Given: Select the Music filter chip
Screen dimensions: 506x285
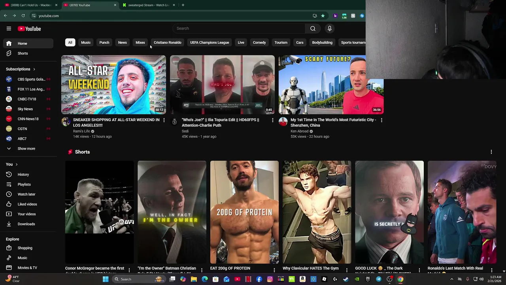Looking at the screenshot, I should click(x=86, y=42).
